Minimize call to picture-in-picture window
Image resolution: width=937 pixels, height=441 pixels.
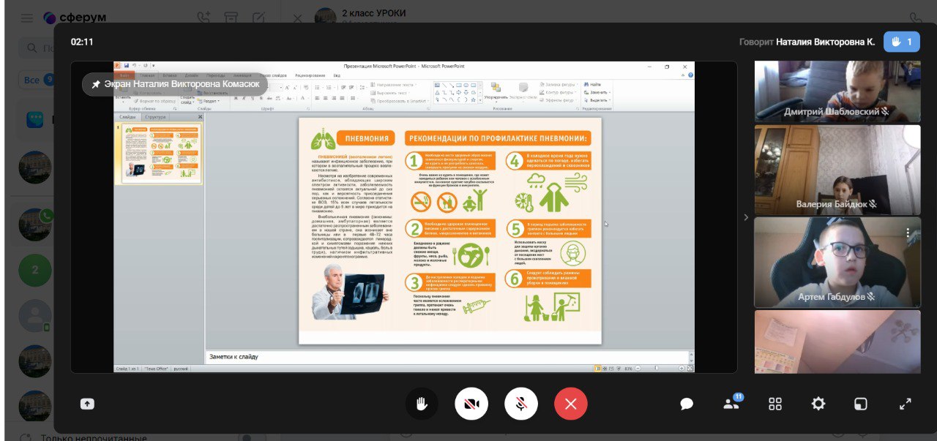click(862, 404)
